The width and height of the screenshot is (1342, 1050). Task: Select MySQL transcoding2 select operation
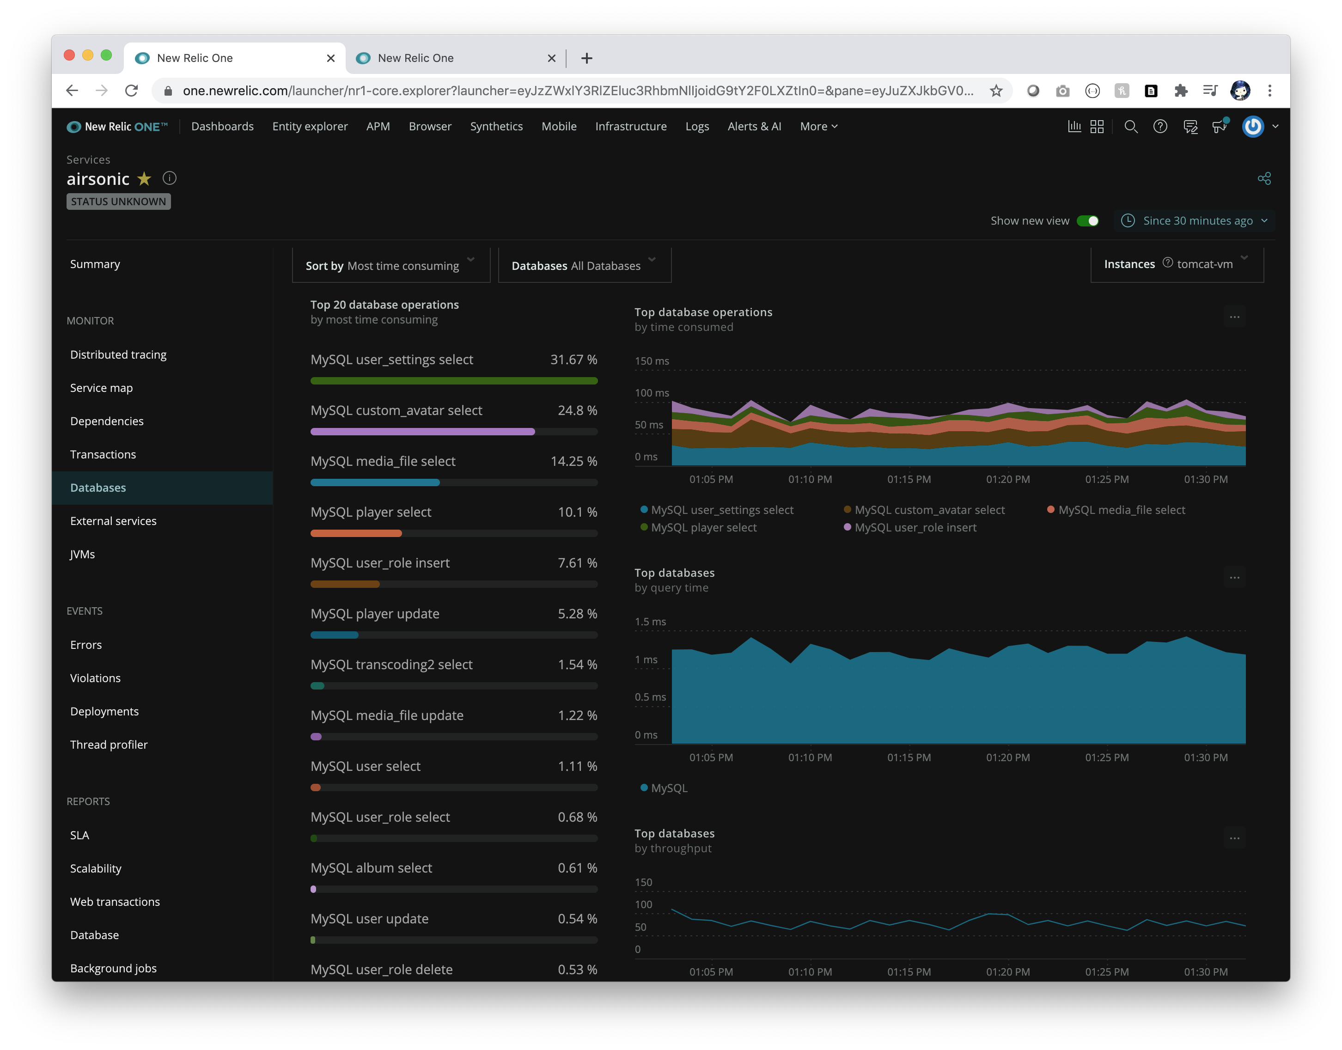[x=454, y=673]
